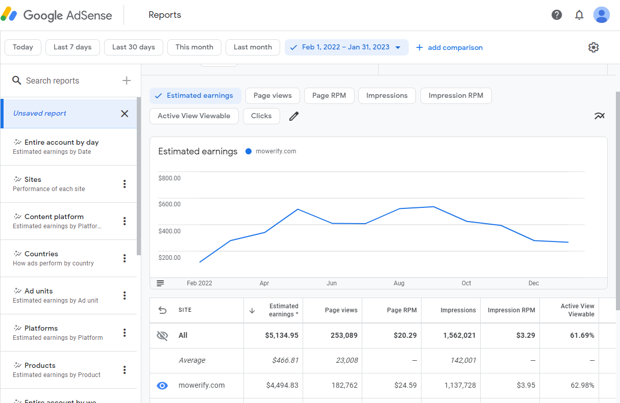Click the chart legend list icon
Image resolution: width=620 pixels, height=403 pixels.
click(160, 283)
